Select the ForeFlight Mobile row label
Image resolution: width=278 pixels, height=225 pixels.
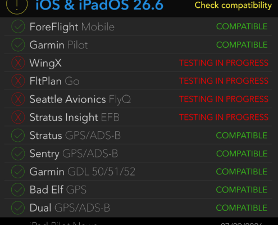tap(72, 27)
